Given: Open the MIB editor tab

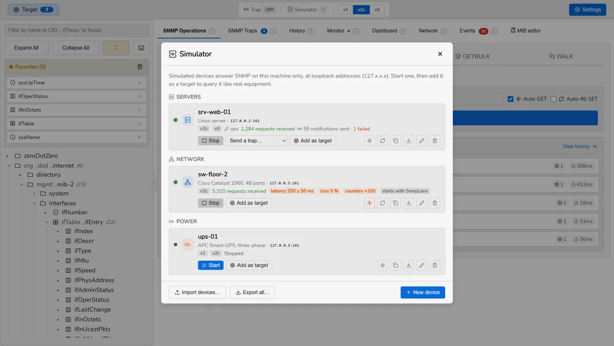Looking at the screenshot, I should pyautogui.click(x=525, y=31).
